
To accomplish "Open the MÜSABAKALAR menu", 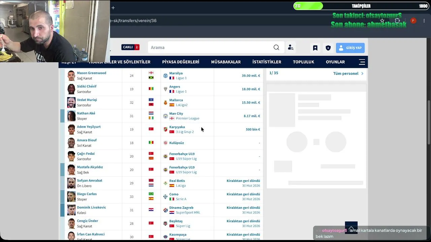I will coord(226,62).
